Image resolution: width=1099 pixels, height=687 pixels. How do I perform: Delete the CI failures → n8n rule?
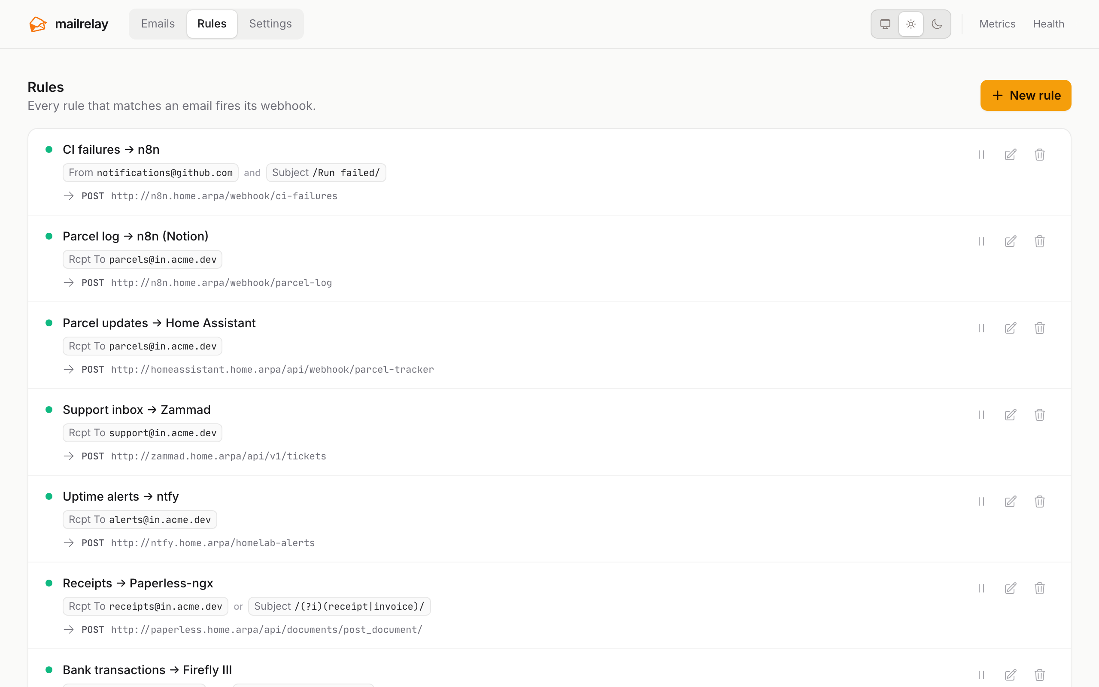coord(1039,155)
